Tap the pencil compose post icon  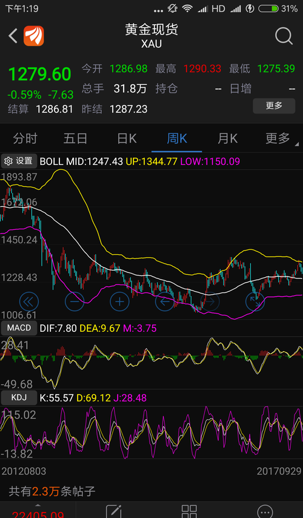point(113,511)
